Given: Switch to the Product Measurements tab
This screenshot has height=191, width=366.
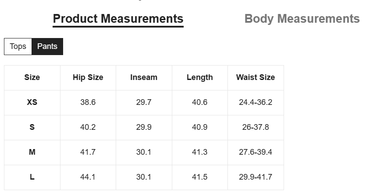Looking at the screenshot, I should (118, 19).
